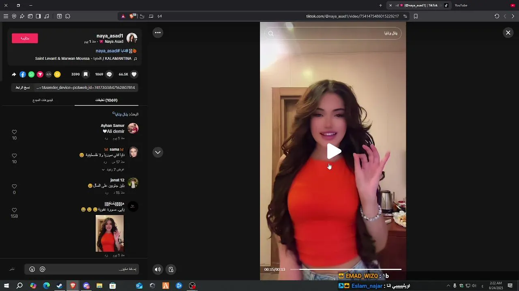Open Microsoft Edge from the taskbar
Image resolution: width=519 pixels, height=291 pixels.
(x=46, y=286)
